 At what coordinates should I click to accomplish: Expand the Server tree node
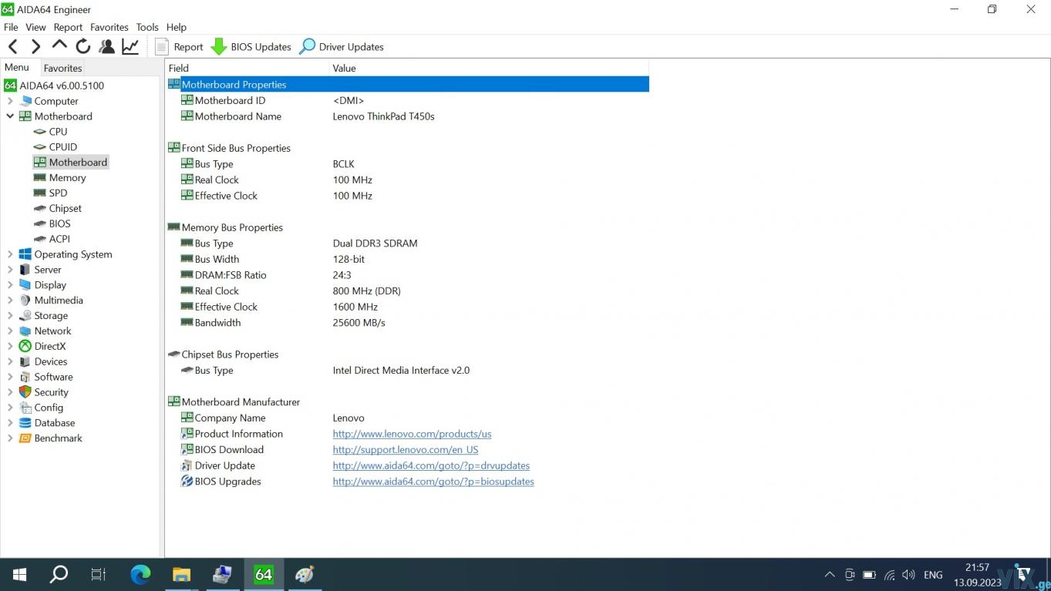[10, 270]
